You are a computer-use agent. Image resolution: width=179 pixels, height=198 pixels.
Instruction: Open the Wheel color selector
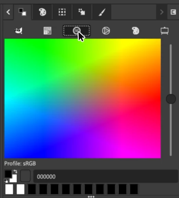106,31
